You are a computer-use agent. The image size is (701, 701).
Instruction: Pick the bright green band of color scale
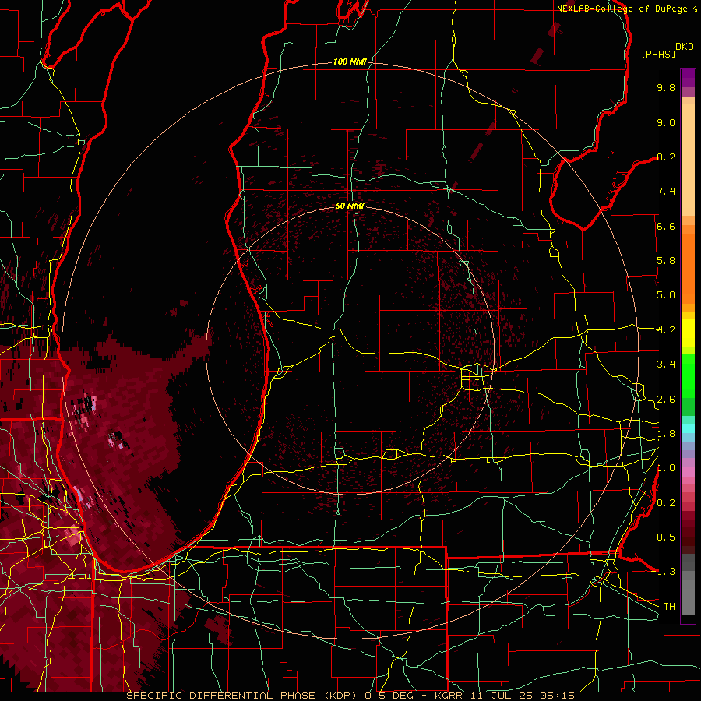tap(688, 378)
